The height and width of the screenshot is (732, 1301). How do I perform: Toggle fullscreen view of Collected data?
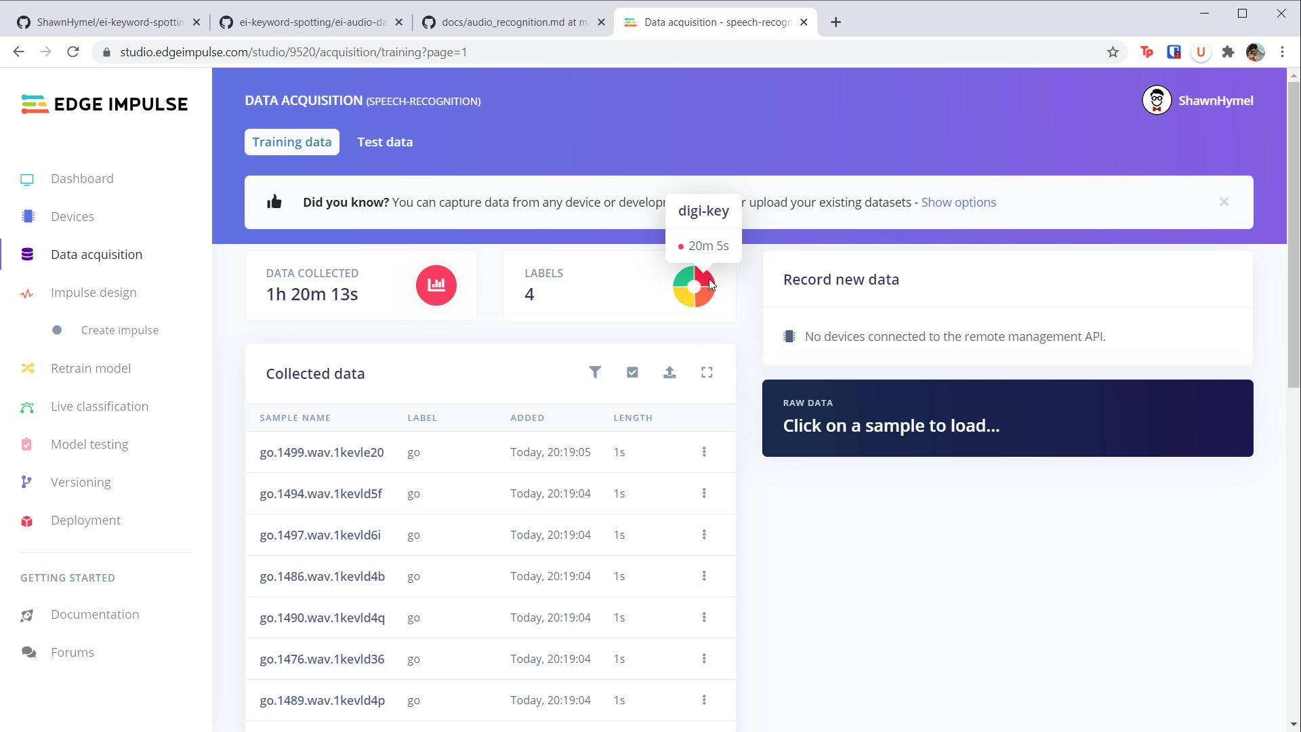point(707,372)
